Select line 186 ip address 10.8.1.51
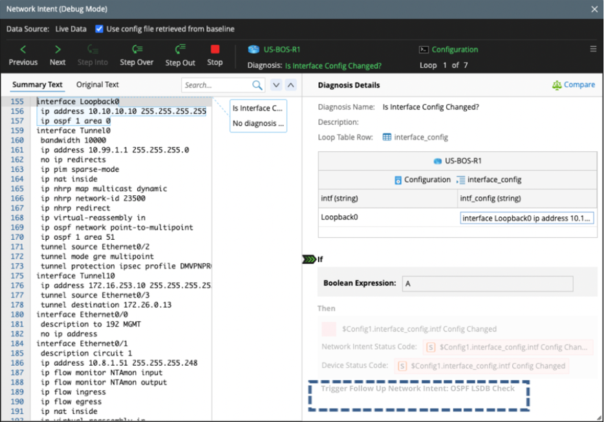 [119, 363]
